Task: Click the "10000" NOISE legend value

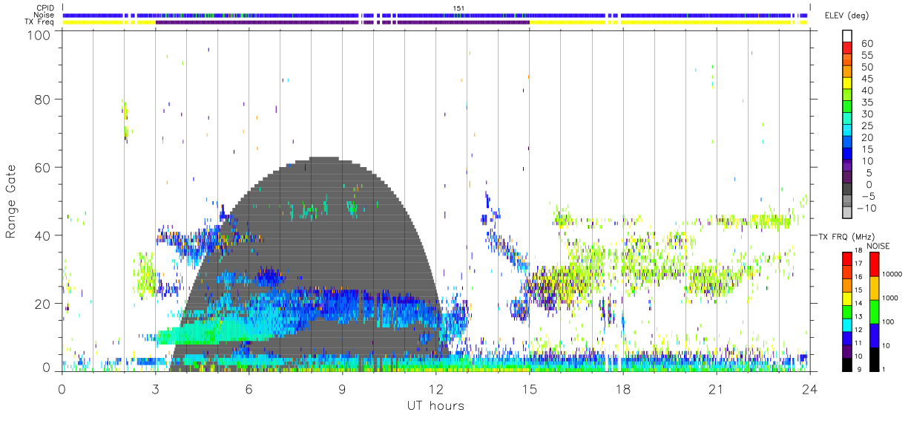Action: (892, 275)
